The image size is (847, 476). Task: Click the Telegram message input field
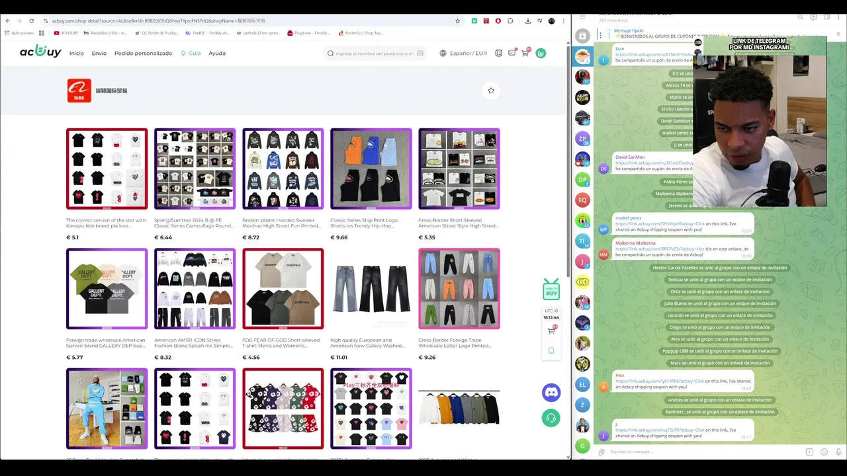point(705,452)
